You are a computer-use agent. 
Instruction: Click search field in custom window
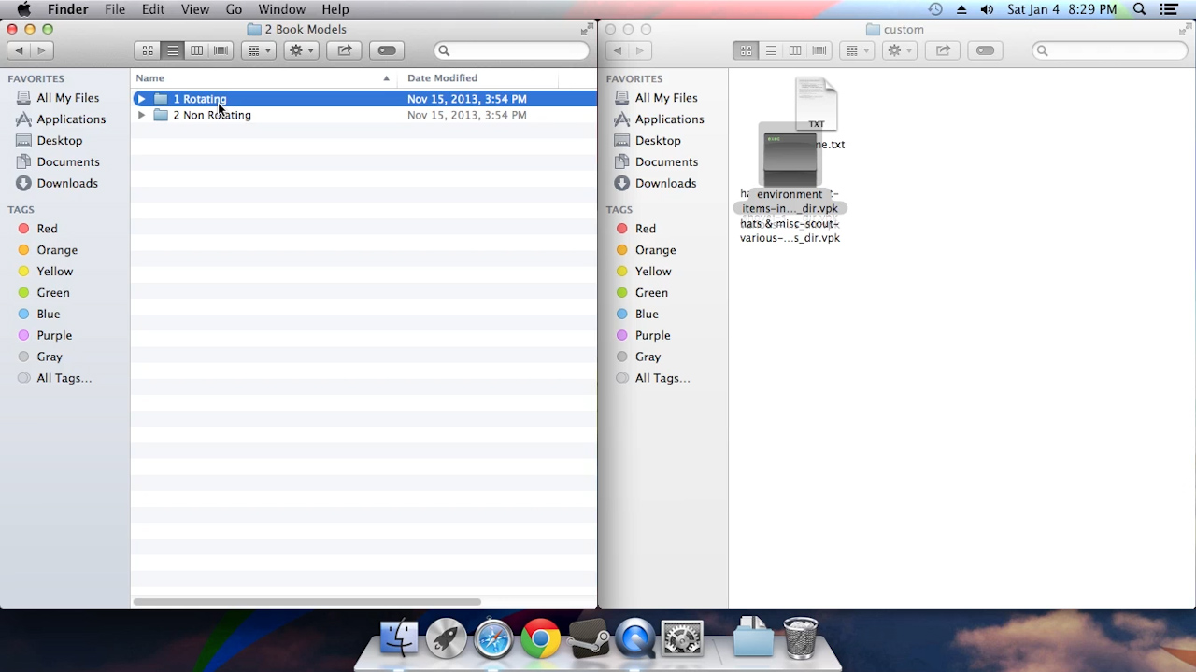click(x=1110, y=50)
